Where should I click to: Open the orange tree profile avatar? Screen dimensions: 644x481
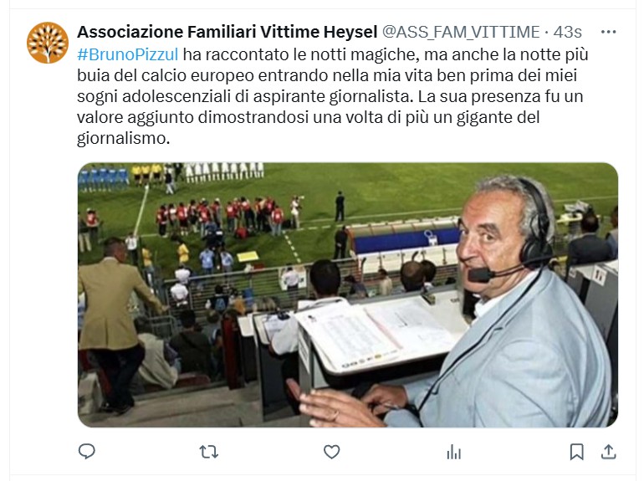(x=48, y=43)
